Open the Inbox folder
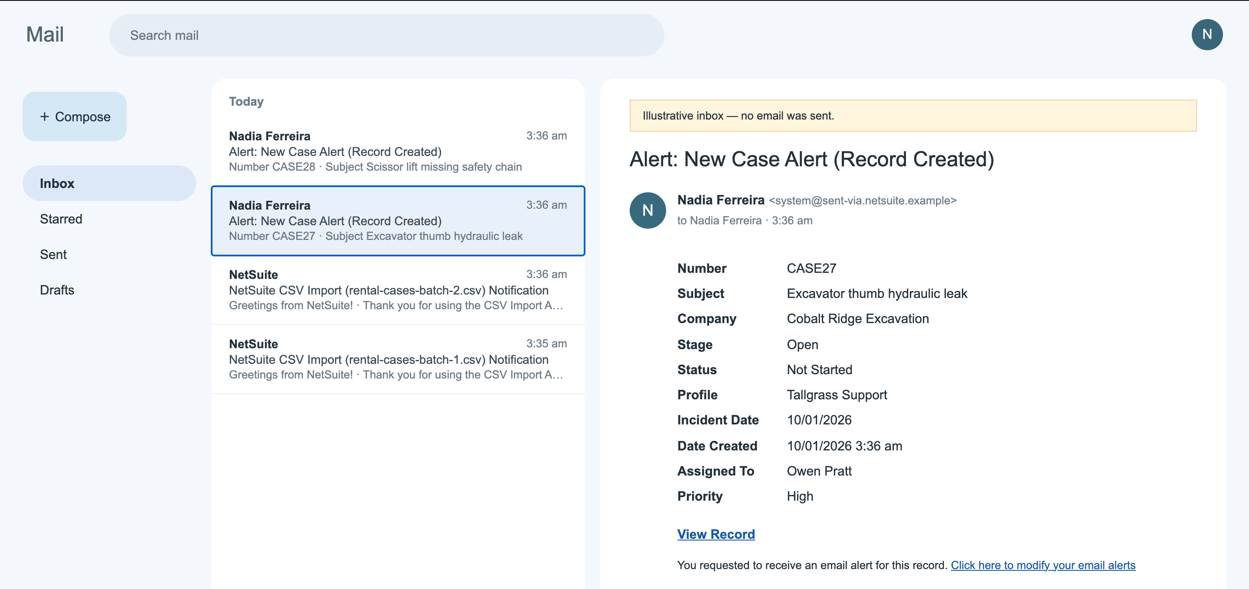The width and height of the screenshot is (1249, 589). pos(109,183)
